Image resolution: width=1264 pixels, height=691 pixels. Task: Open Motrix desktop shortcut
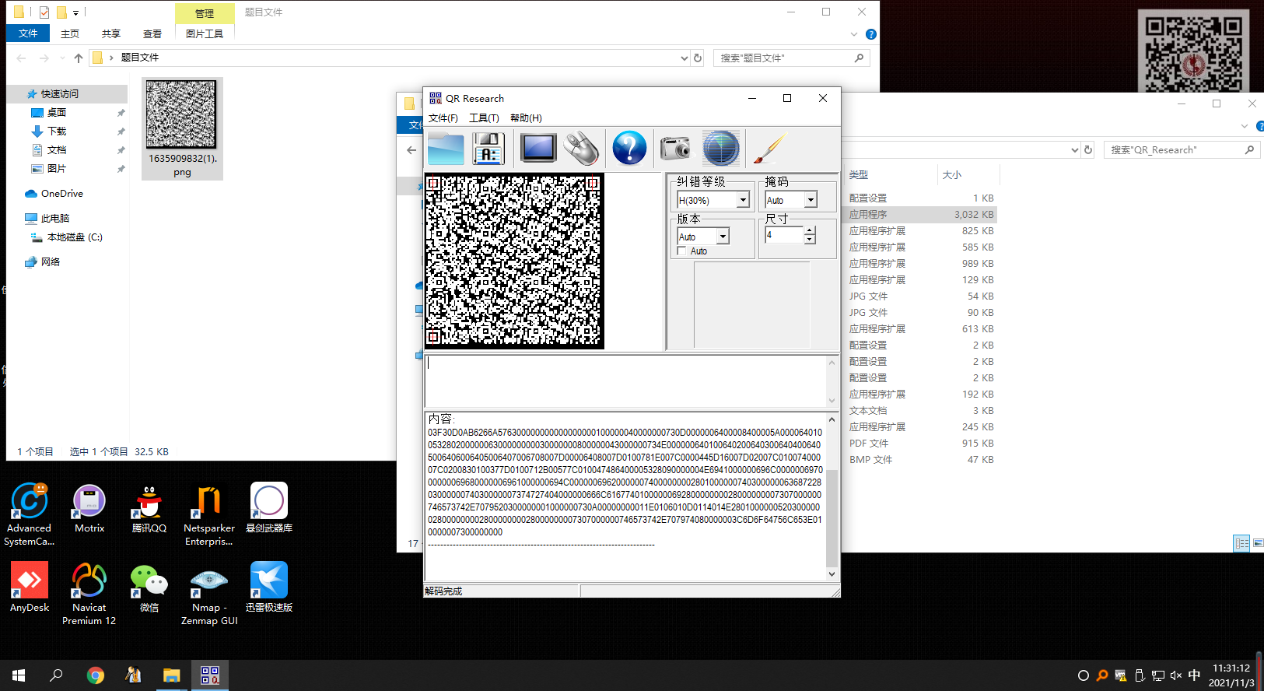coord(89,508)
